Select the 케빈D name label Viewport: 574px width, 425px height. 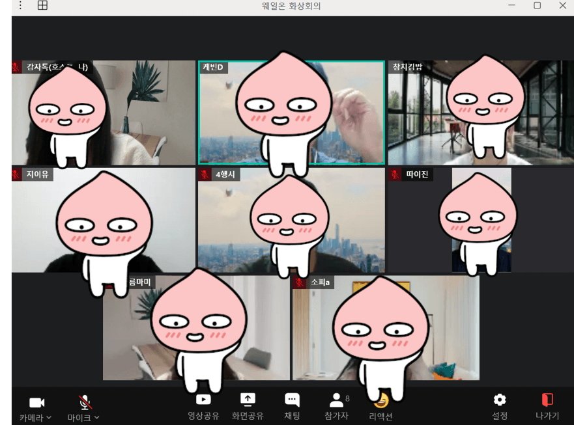click(212, 67)
